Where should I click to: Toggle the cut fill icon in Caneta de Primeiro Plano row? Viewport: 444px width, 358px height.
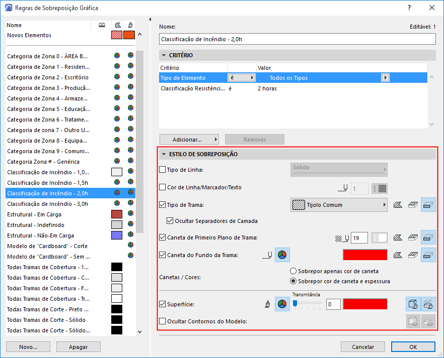(x=428, y=237)
